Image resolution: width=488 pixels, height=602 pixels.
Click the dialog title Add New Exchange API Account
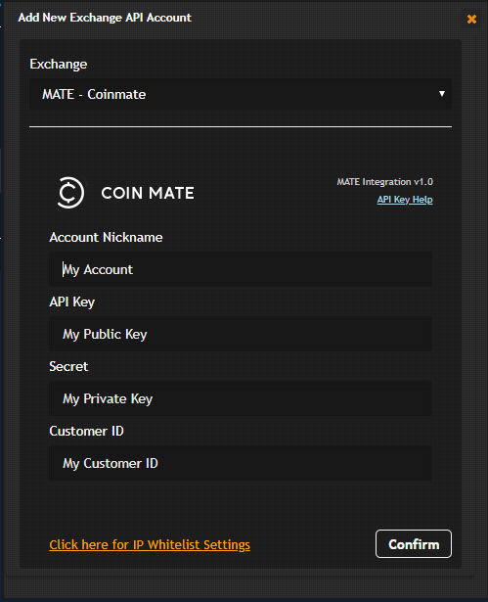(x=105, y=18)
